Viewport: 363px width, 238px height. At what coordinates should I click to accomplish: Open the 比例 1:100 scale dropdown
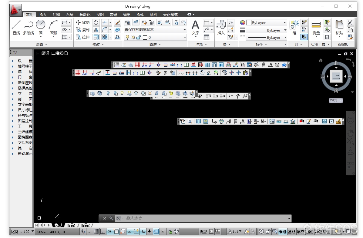[x=22, y=232]
